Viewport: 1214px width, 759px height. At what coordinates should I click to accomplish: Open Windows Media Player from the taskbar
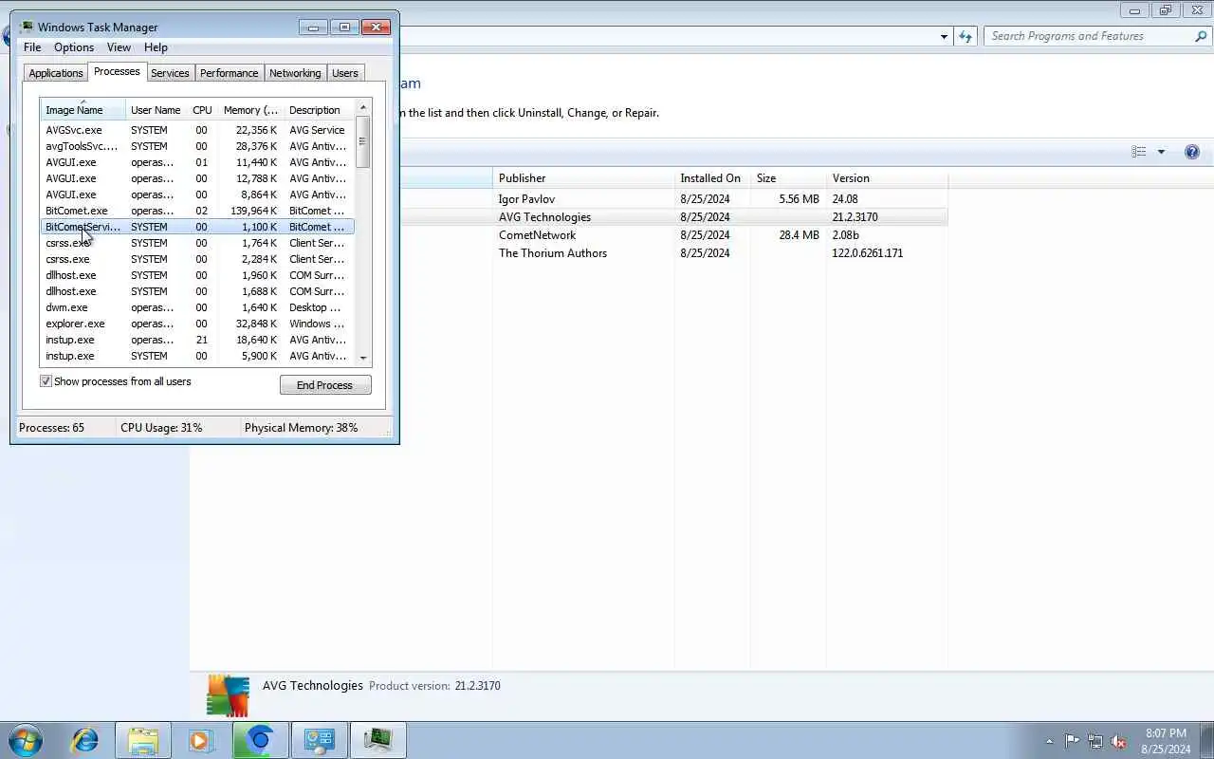200,740
